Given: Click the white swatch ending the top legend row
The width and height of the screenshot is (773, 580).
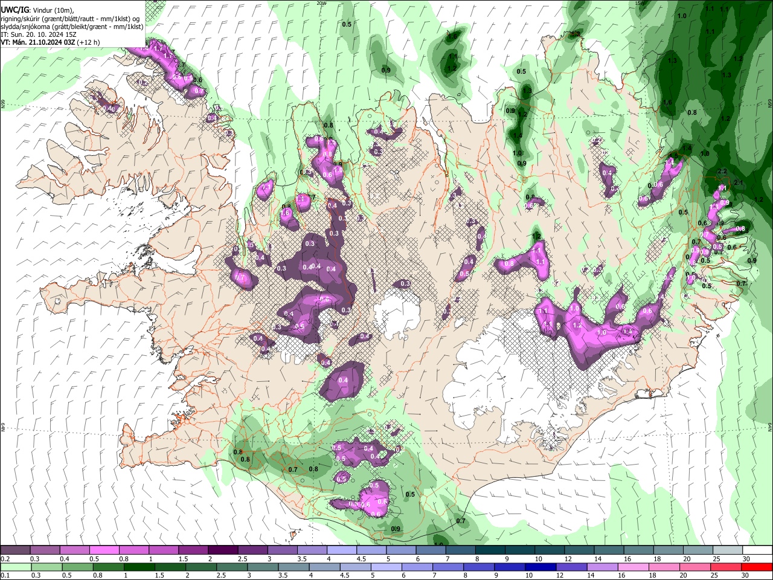Looking at the screenshot, I should (x=757, y=550).
